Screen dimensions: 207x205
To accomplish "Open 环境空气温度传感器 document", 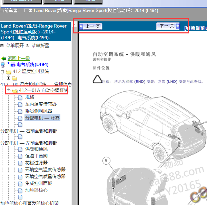I will 45,170.
